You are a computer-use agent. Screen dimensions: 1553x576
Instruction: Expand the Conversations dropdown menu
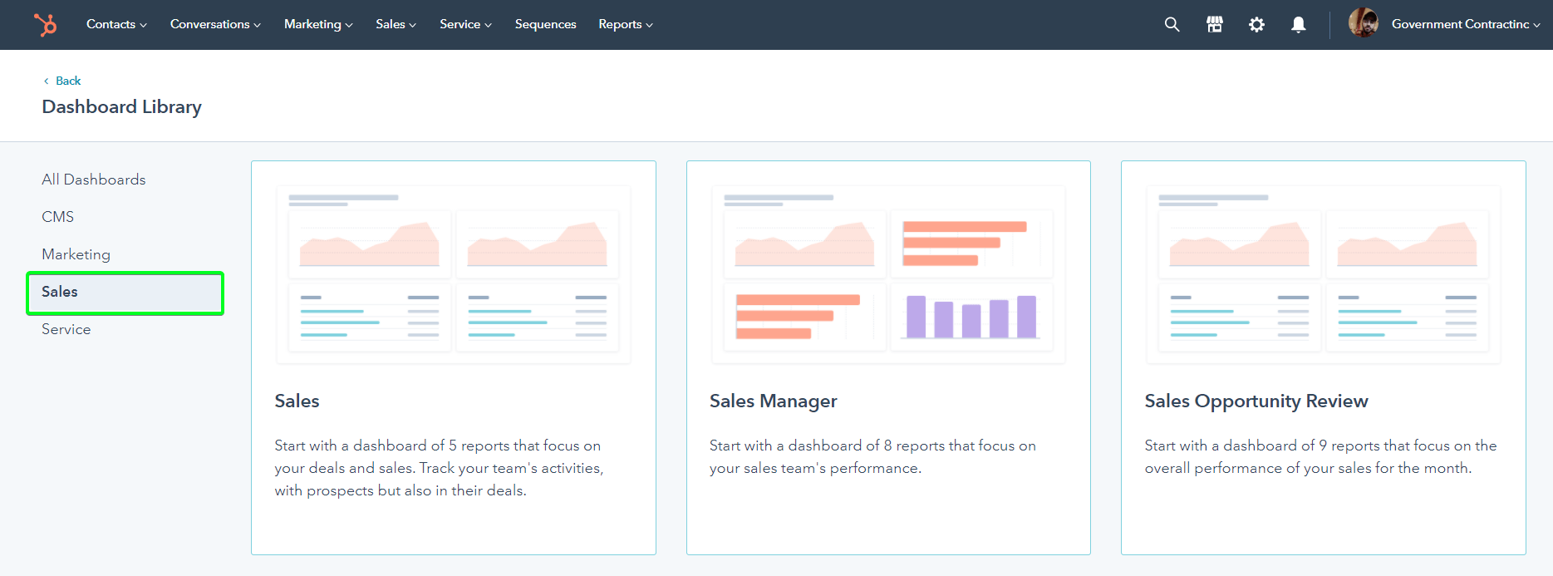point(215,25)
